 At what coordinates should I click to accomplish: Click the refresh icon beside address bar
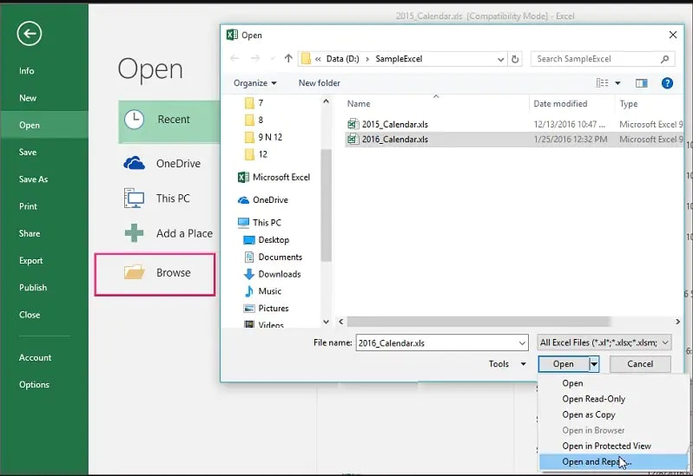point(516,59)
